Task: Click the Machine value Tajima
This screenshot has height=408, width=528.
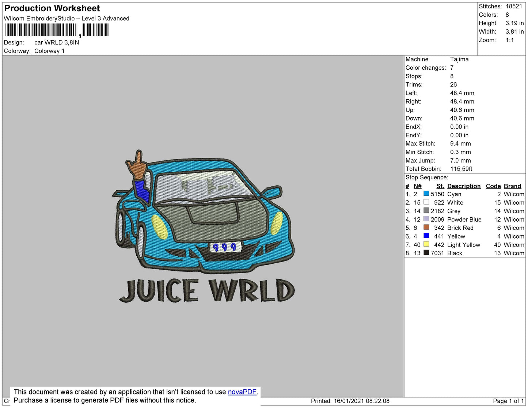Action: tap(459, 59)
